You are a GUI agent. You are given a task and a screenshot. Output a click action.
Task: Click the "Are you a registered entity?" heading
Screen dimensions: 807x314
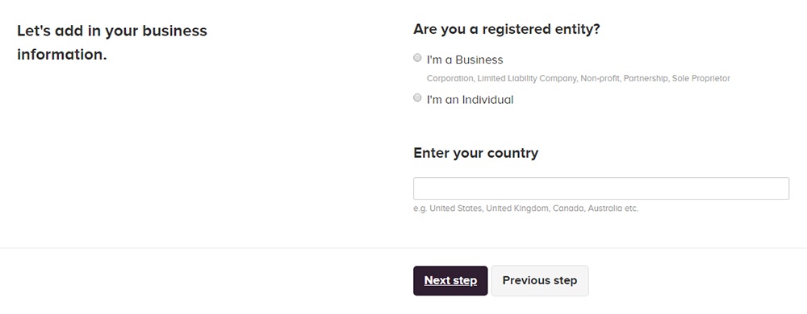[507, 29]
